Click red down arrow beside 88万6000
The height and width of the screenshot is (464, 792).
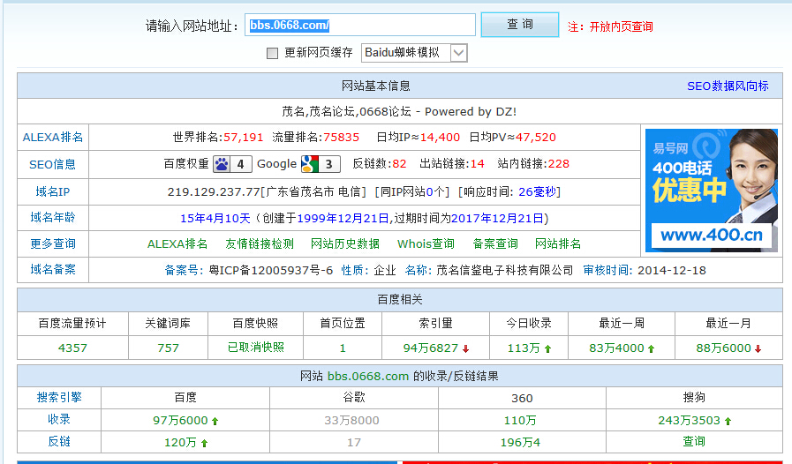click(x=758, y=348)
